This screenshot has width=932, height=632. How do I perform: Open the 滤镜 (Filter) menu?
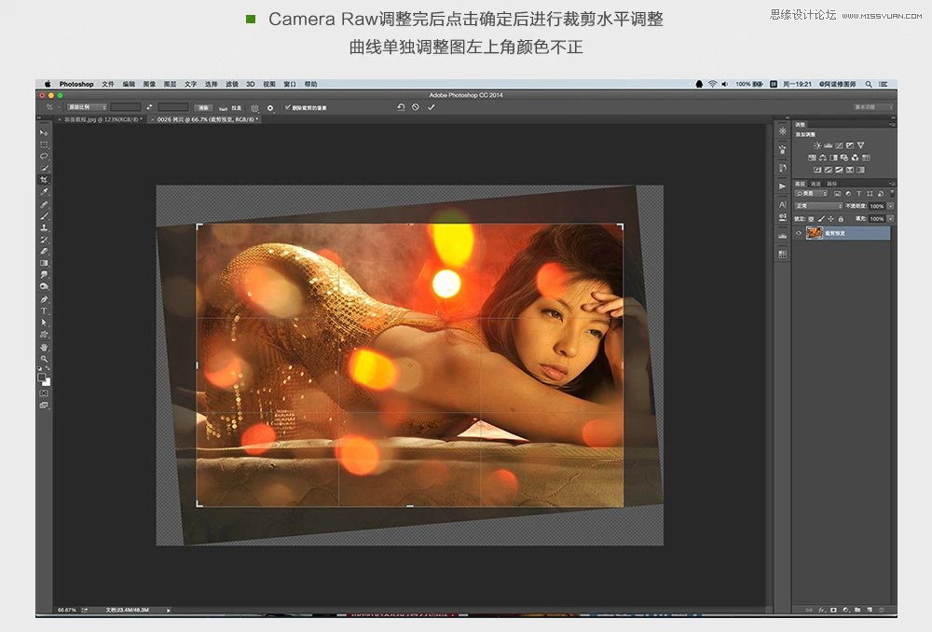(232, 84)
